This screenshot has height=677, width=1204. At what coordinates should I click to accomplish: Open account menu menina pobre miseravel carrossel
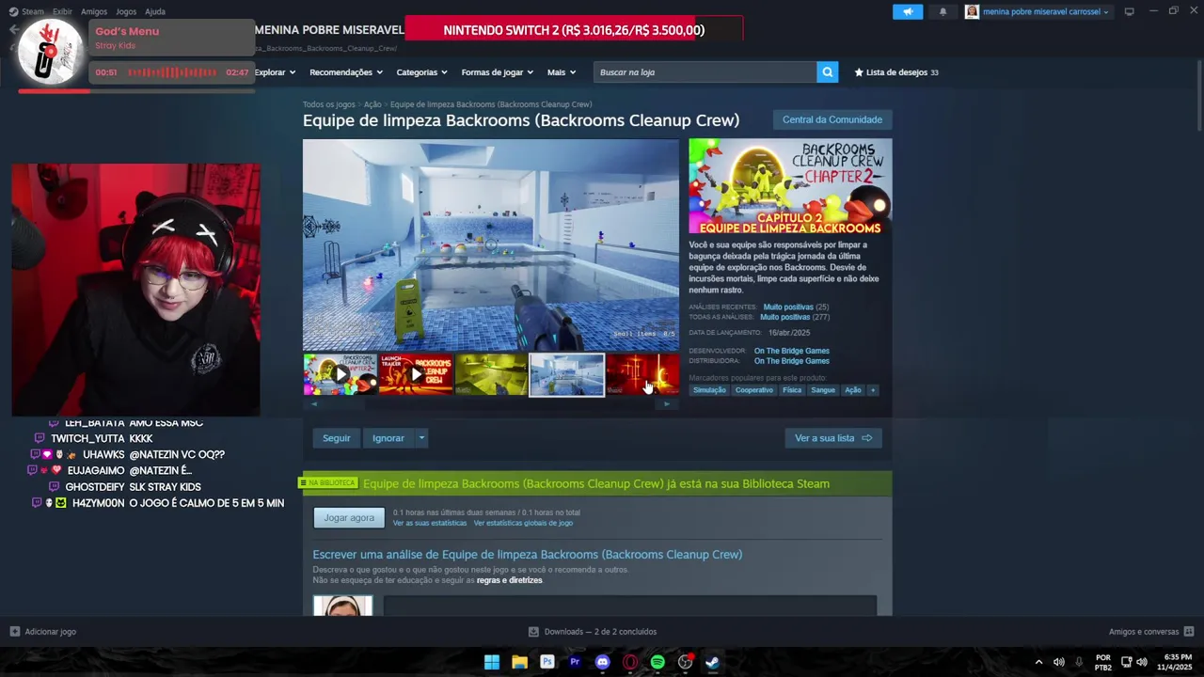tap(1038, 12)
